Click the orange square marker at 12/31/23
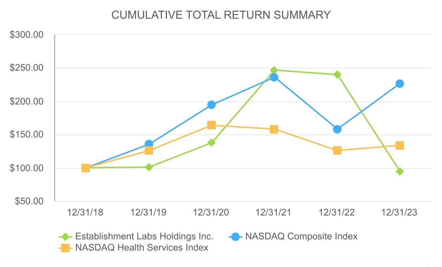 (x=400, y=145)
